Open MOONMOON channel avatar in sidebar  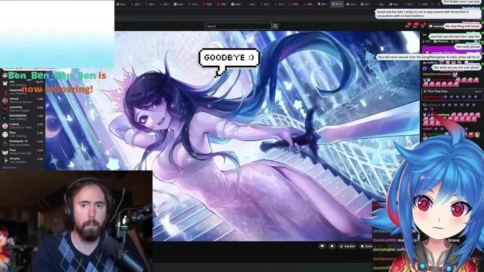click(x=5, y=117)
